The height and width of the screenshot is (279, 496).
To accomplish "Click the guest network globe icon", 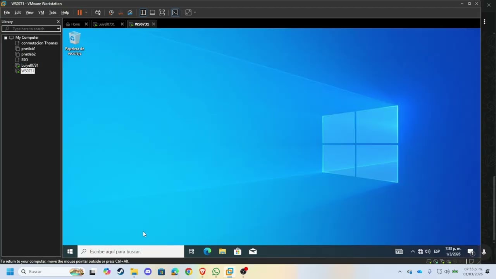I will coord(420,251).
